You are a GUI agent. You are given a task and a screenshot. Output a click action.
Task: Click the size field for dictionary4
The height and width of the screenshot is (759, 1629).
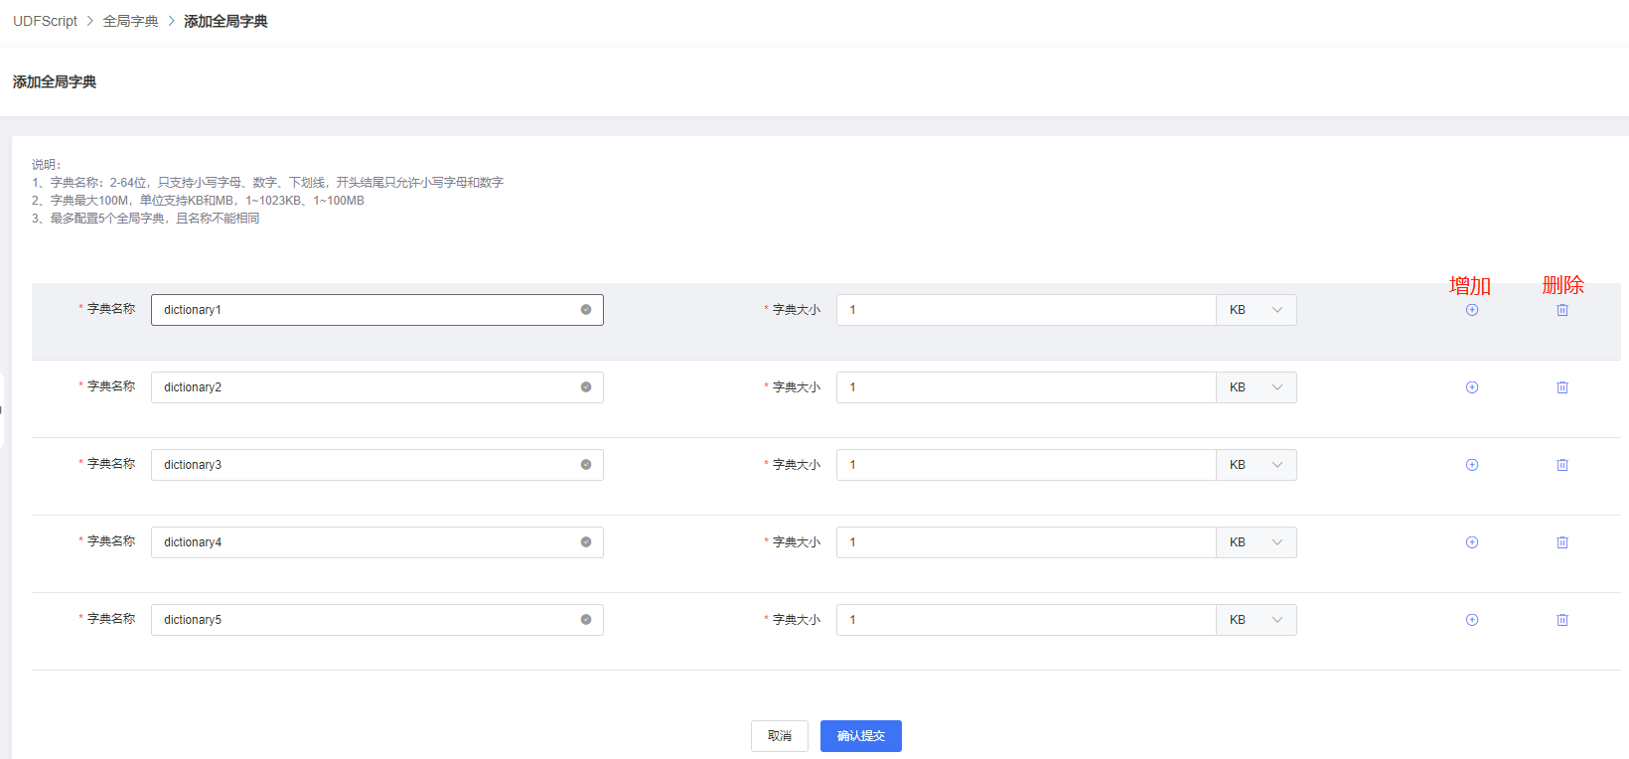point(1026,542)
